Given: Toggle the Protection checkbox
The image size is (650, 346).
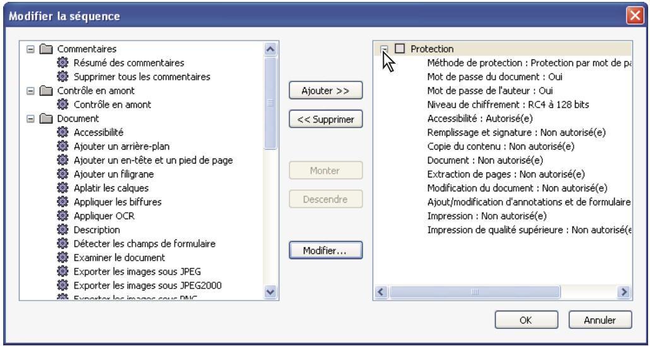Looking at the screenshot, I should tap(400, 49).
